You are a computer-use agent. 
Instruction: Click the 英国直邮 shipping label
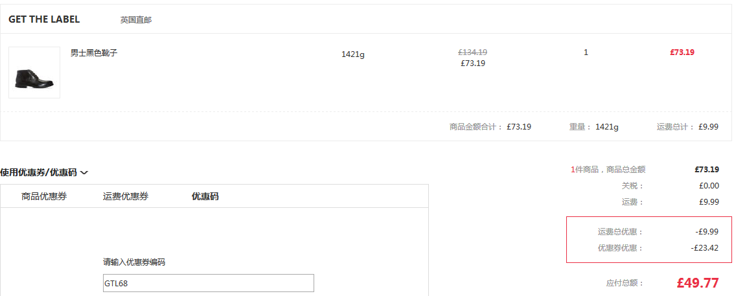(x=135, y=20)
